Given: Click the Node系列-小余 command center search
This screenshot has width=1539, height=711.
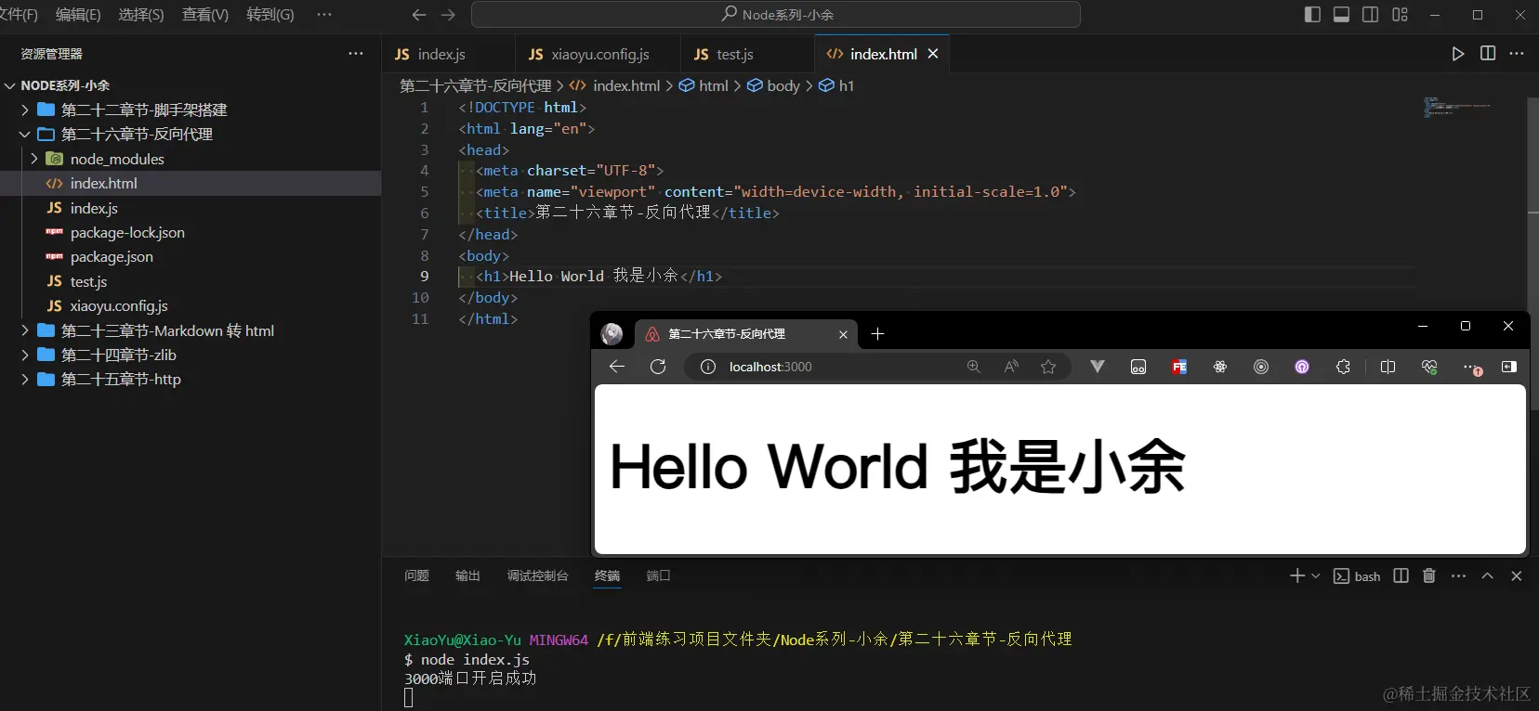Looking at the screenshot, I should [x=776, y=15].
